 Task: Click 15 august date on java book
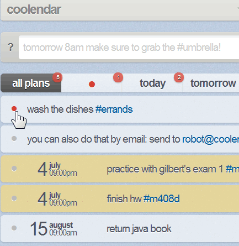coord(54,229)
